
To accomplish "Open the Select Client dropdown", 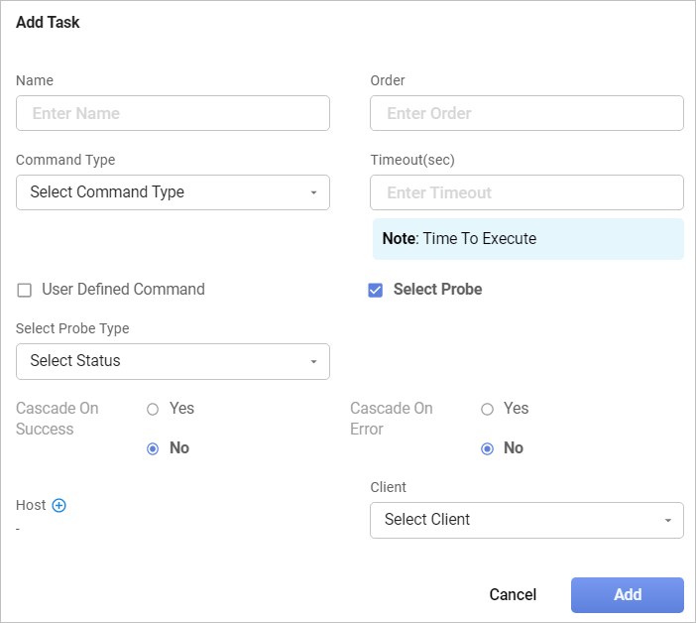I will [x=526, y=520].
